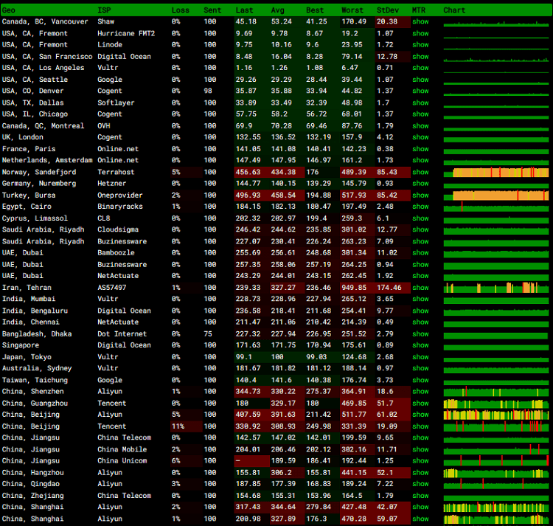Click the latency chart for Norway Sandefjord
The width and height of the screenshot is (553, 526).
[x=496, y=173]
